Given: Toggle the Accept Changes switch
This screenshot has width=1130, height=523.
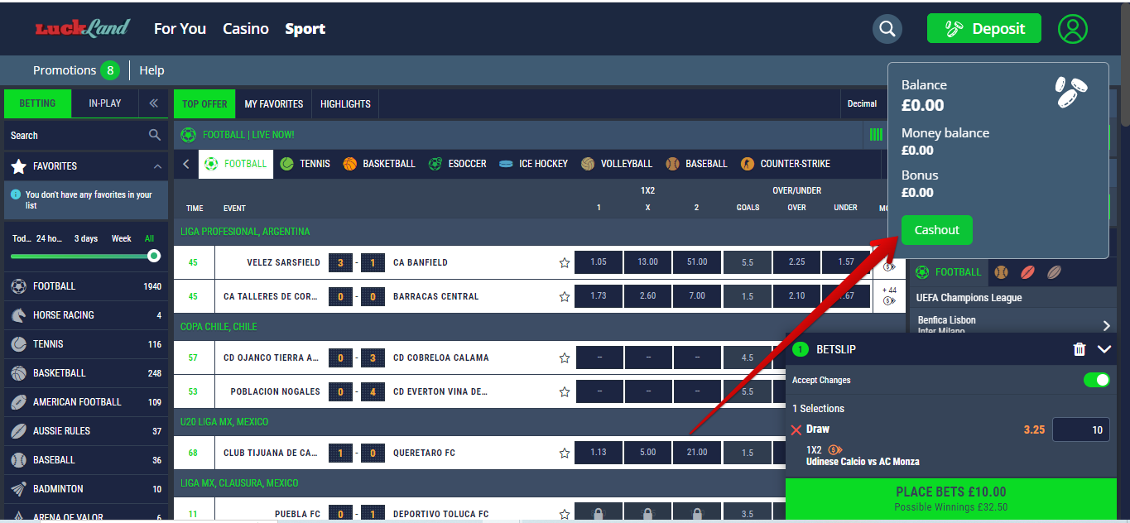Looking at the screenshot, I should click(1096, 380).
